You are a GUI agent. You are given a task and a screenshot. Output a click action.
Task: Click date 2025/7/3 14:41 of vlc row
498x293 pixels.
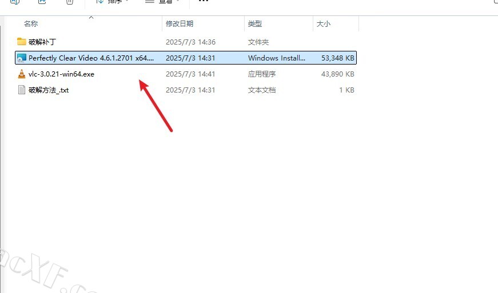[190, 74]
